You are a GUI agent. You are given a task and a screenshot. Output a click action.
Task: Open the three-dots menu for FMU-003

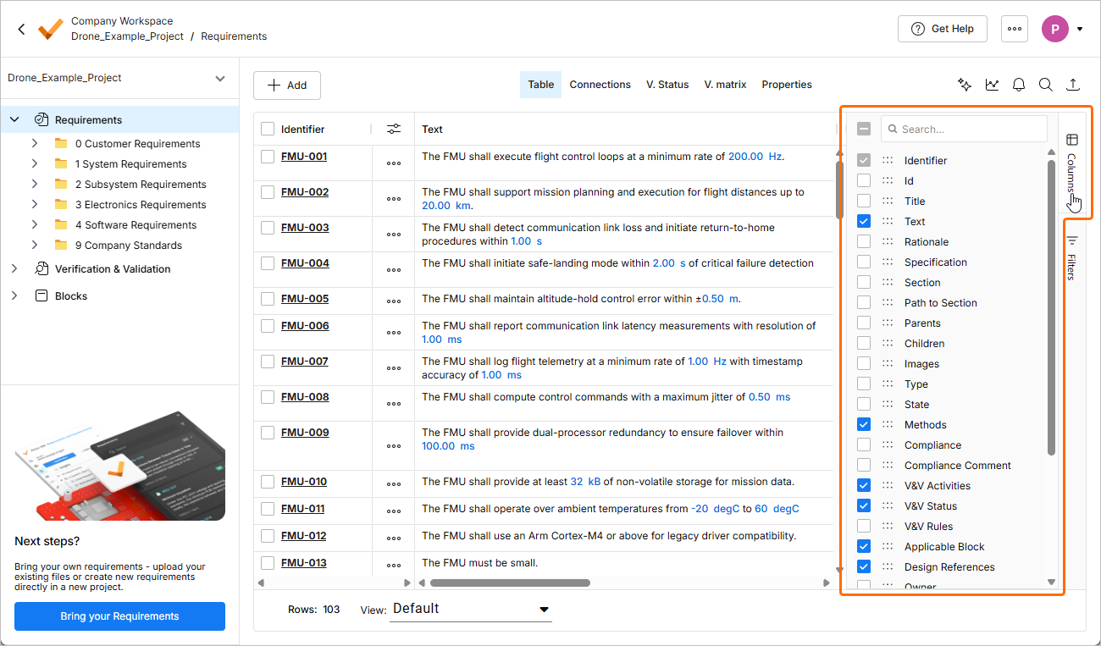(394, 235)
